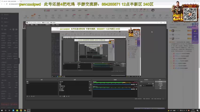Toggle lock on 视频捕获设备 source
This screenshot has height=112, width=200.
[91, 86]
